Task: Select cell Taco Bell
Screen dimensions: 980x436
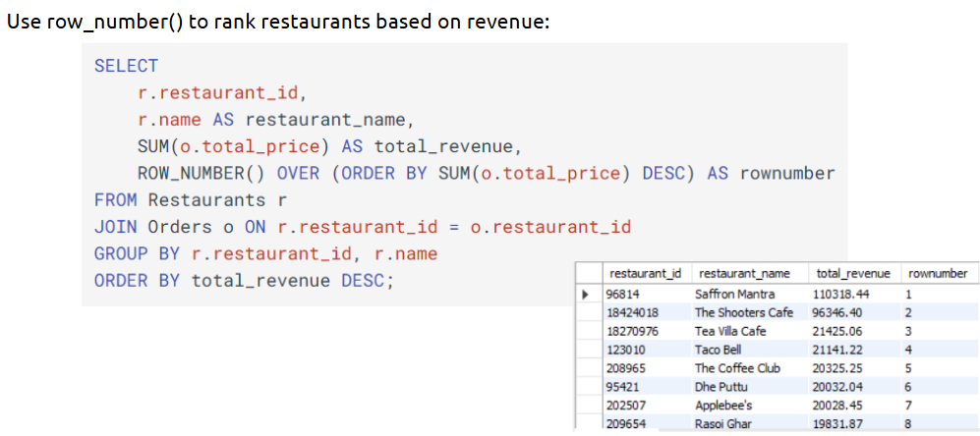Action: pyautogui.click(x=718, y=350)
